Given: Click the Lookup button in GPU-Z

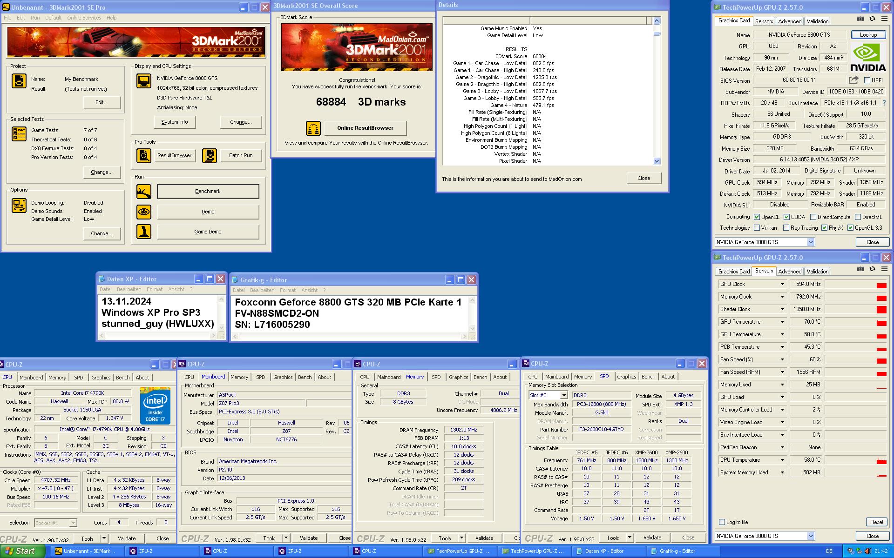Looking at the screenshot, I should click(868, 35).
